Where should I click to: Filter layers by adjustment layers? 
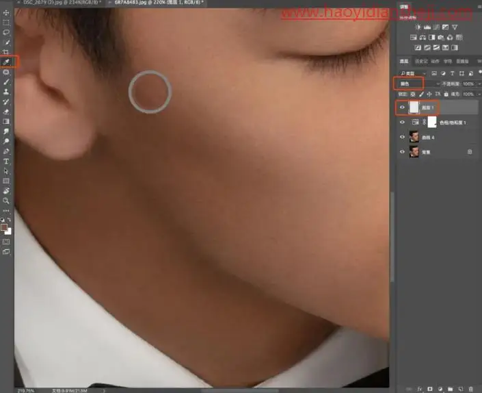click(443, 73)
